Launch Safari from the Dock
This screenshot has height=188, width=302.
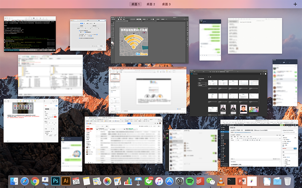coord(25,181)
